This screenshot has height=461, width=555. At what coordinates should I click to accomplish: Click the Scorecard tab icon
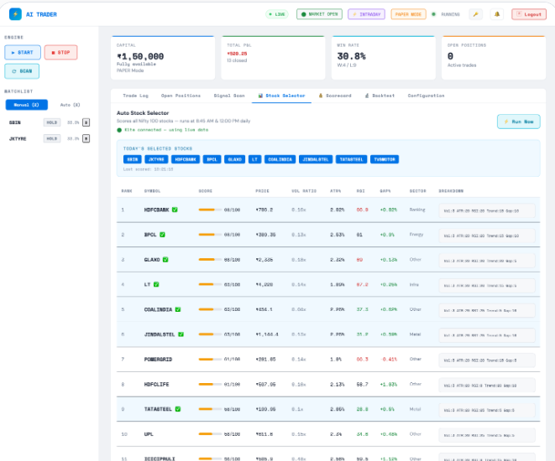(x=321, y=96)
